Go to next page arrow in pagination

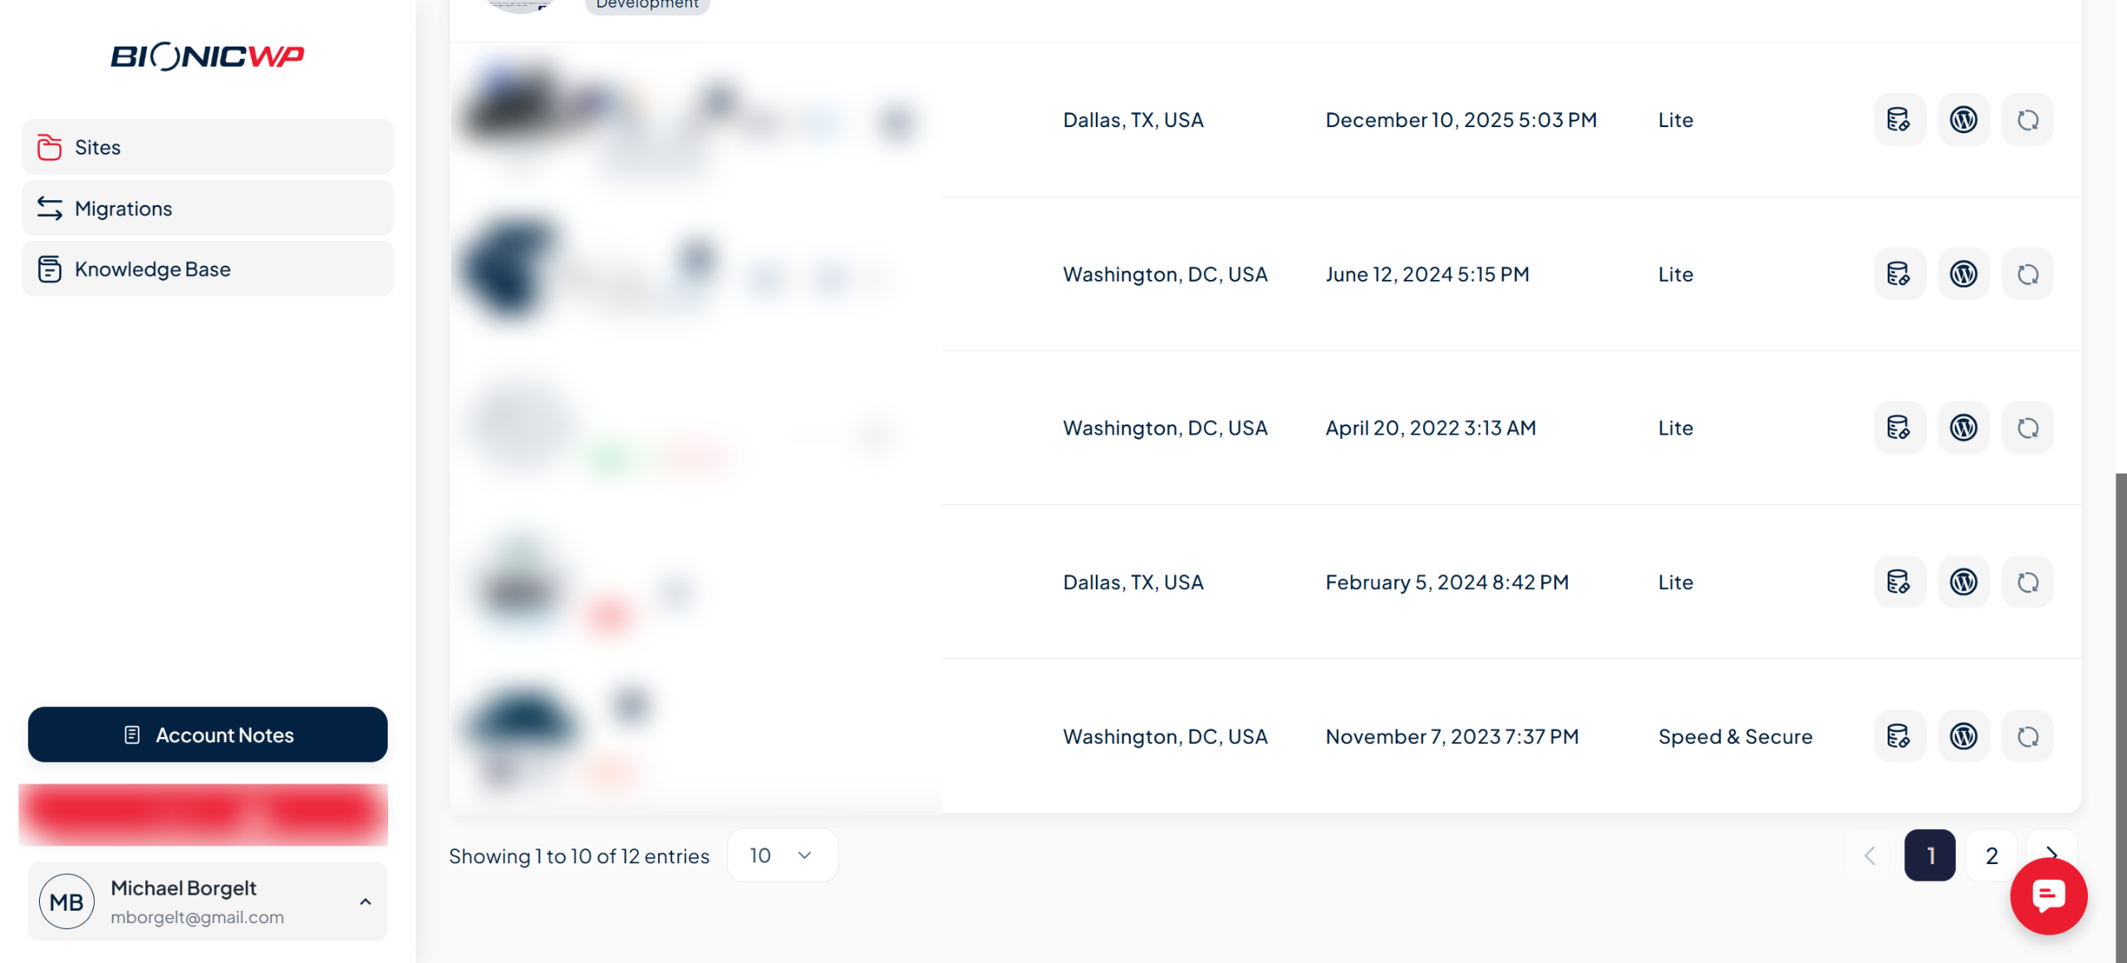tap(2051, 854)
